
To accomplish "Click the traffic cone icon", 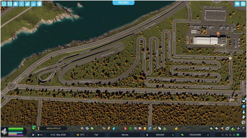I will 33,4.
